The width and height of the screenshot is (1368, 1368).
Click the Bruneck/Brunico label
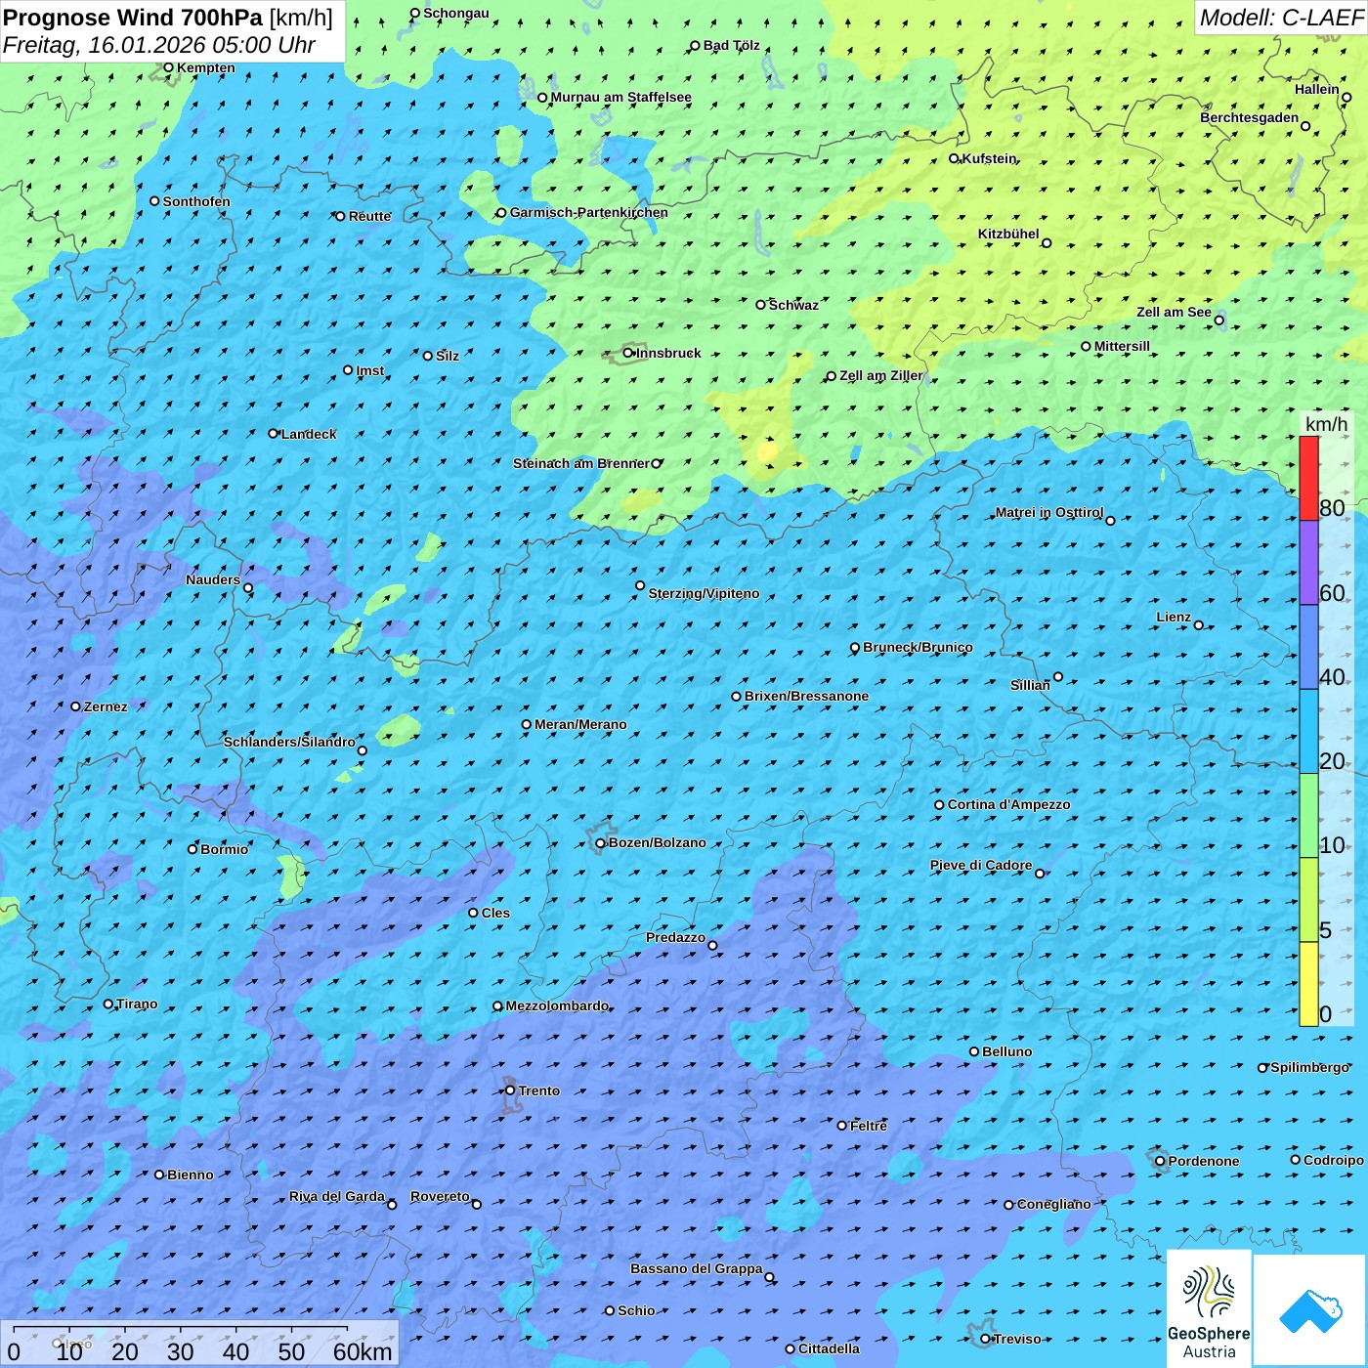coord(918,647)
